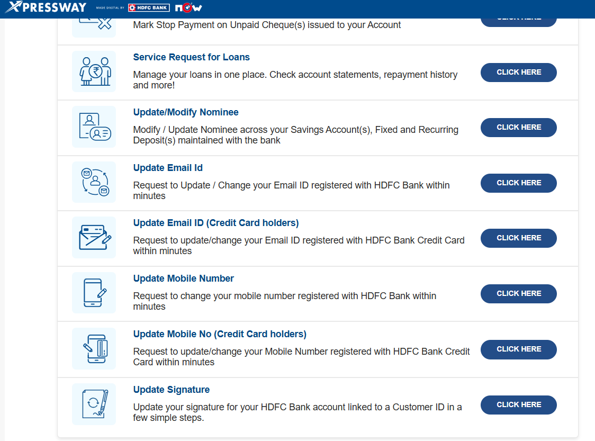Click the Update Signature document icon

(94, 404)
